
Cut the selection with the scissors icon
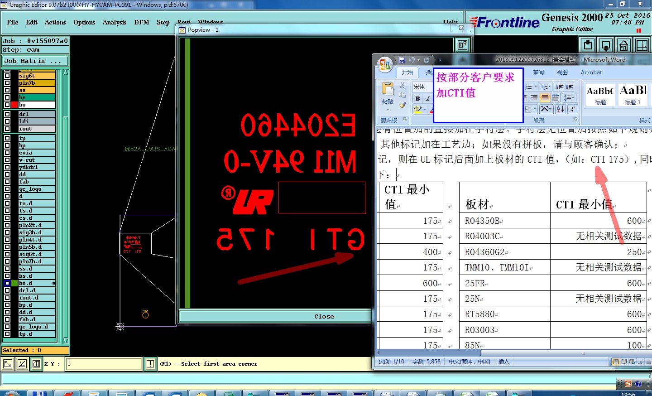[x=402, y=86]
